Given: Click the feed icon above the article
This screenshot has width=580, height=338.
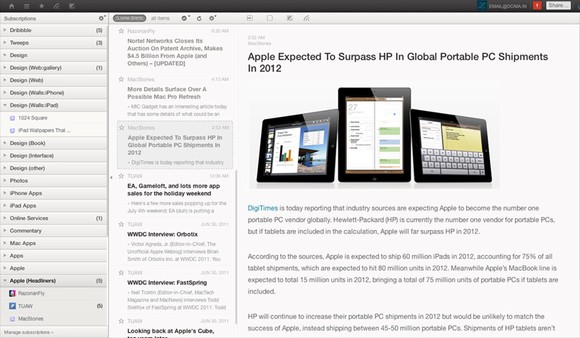Looking at the screenshot, I should [x=307, y=17].
